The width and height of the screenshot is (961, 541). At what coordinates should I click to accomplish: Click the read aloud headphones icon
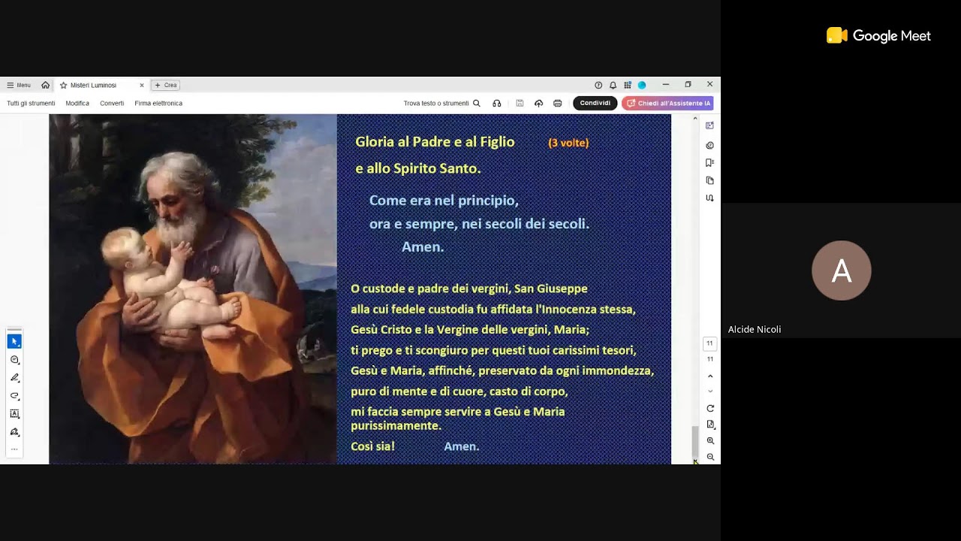point(497,103)
